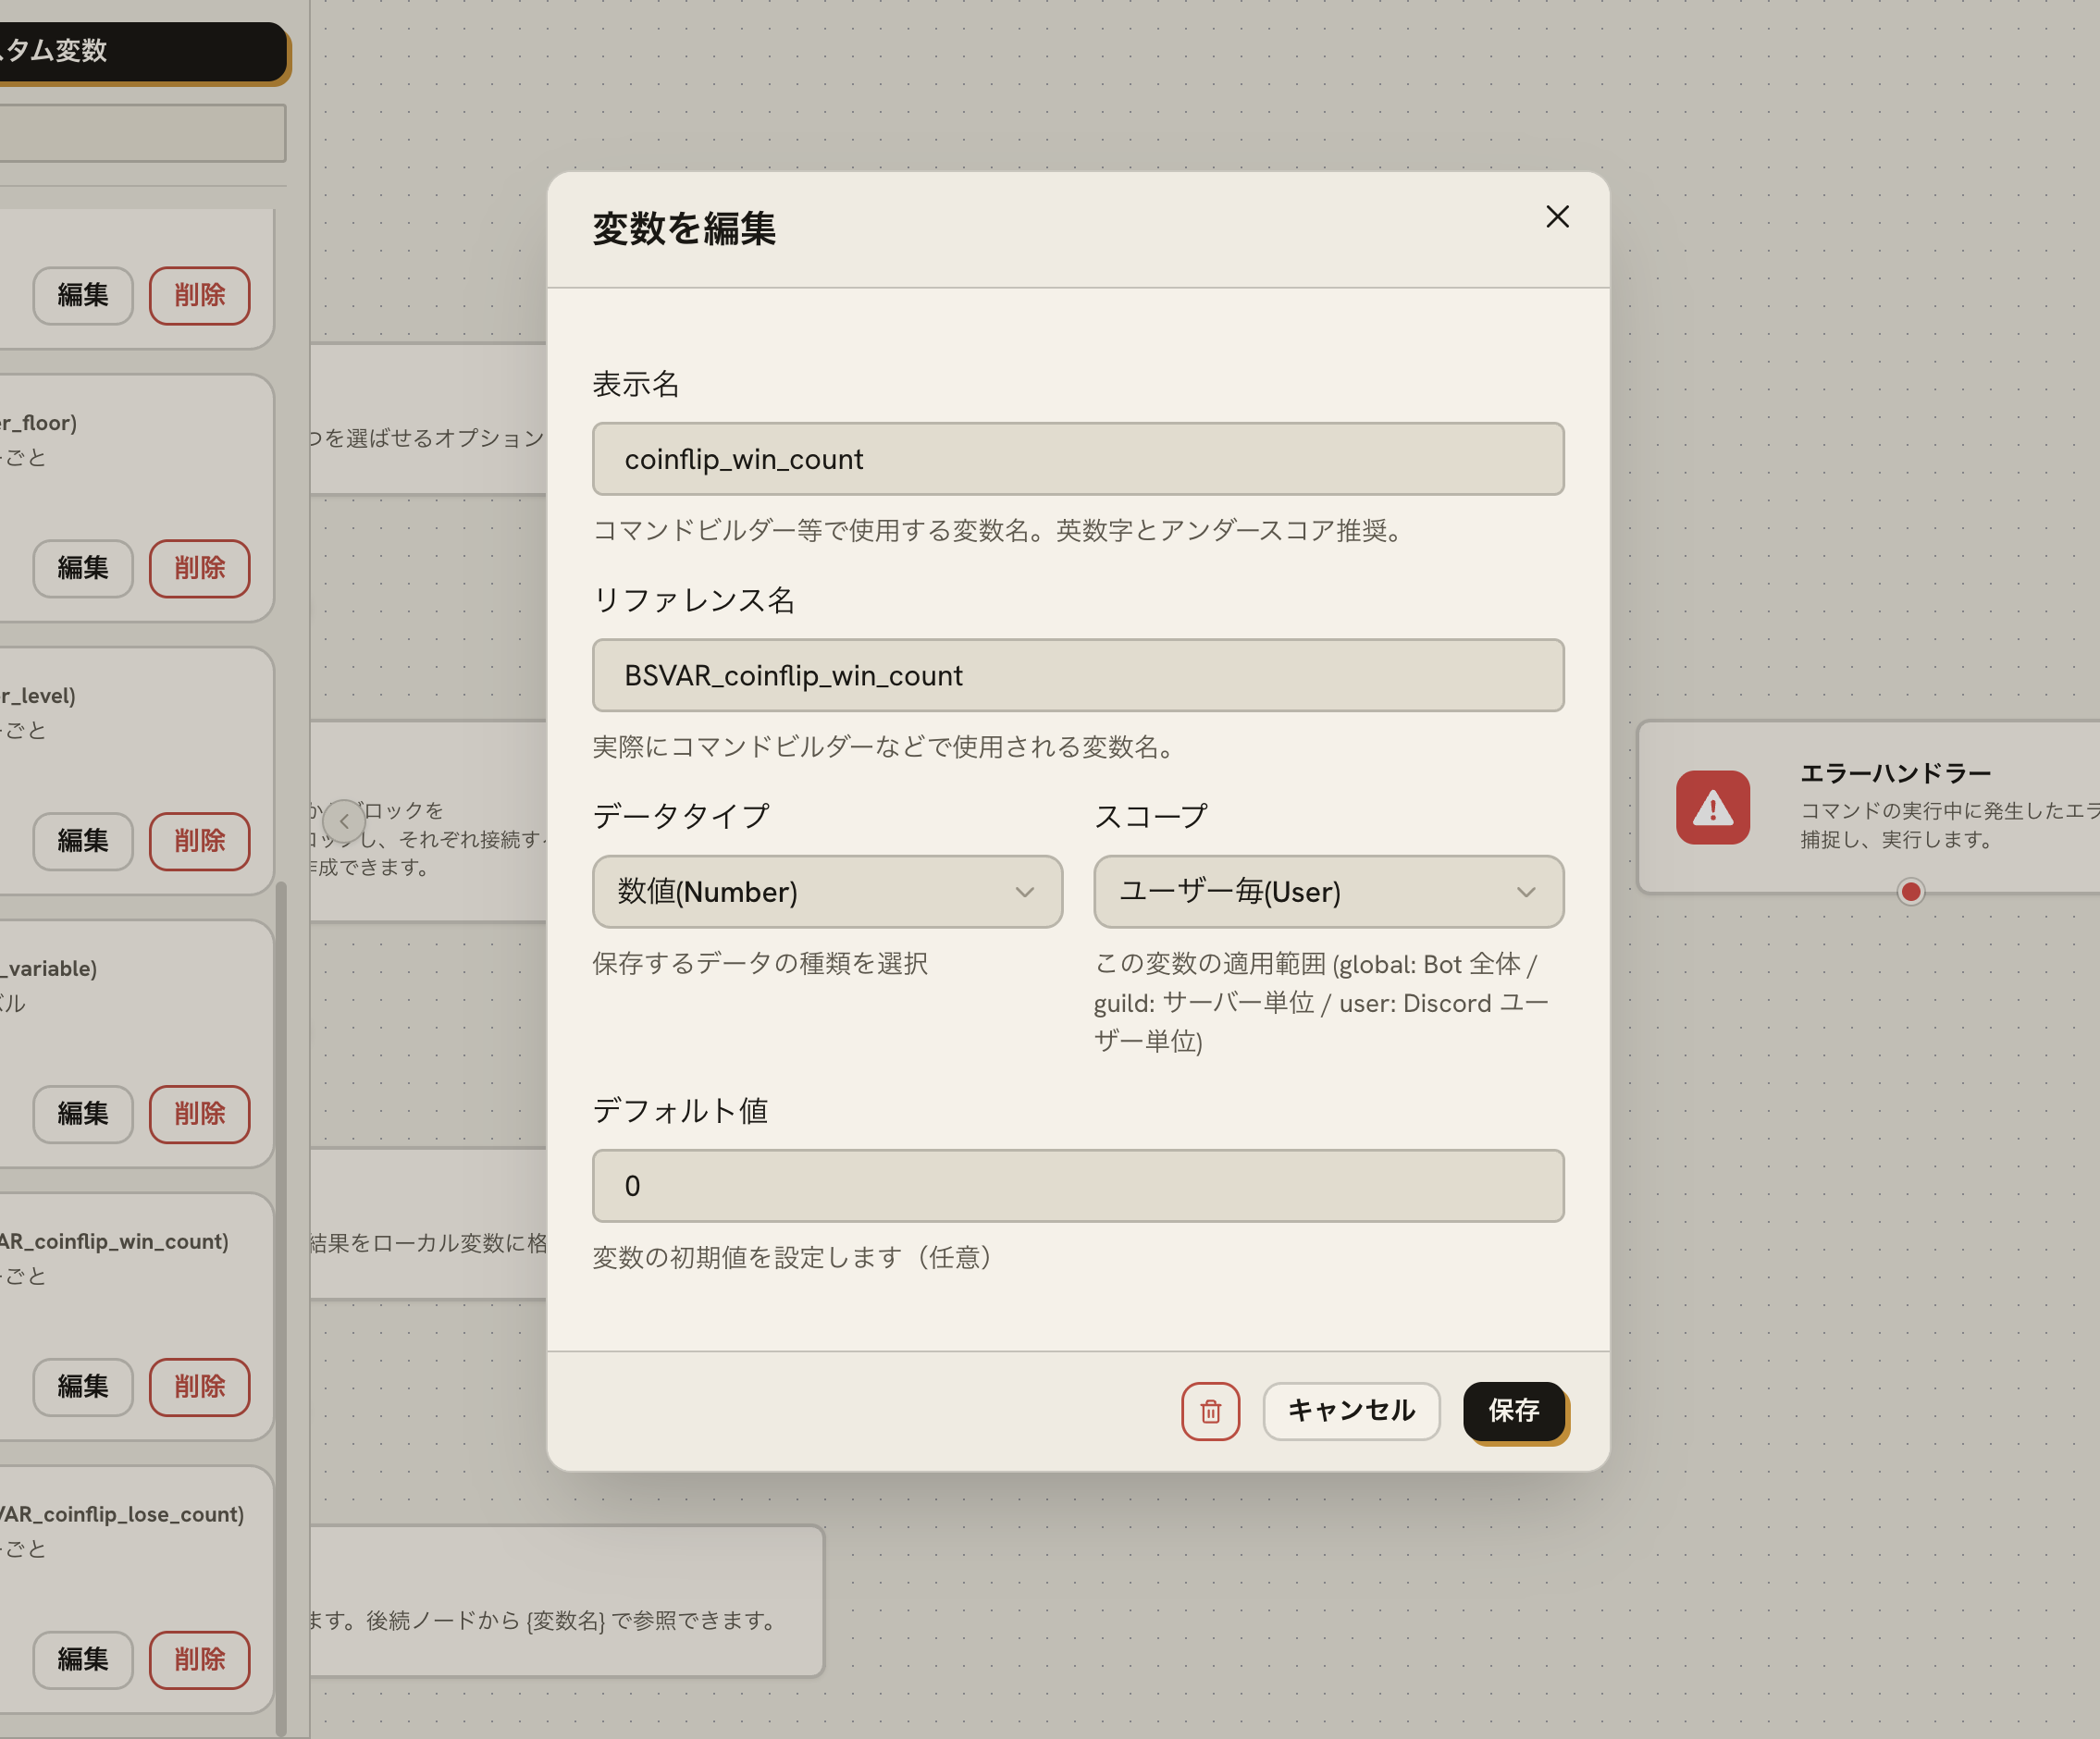Click 削除 for the r_level) variable
Image resolution: width=2100 pixels, height=1739 pixels.
[x=200, y=841]
